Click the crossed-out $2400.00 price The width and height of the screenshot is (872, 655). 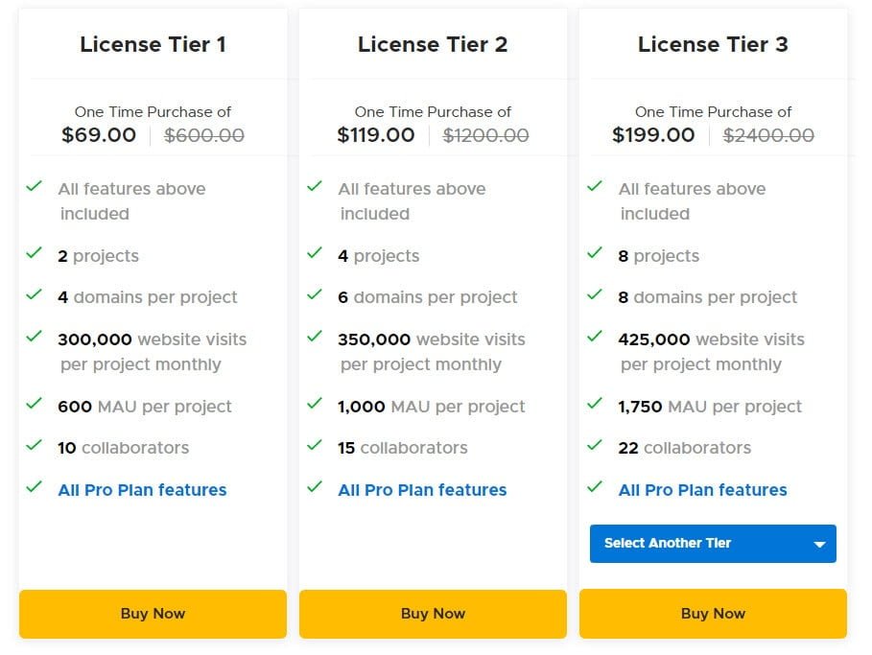pos(768,135)
